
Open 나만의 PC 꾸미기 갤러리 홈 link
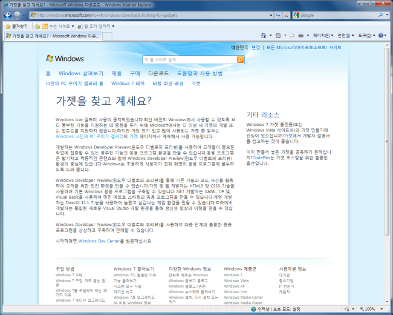point(74,84)
